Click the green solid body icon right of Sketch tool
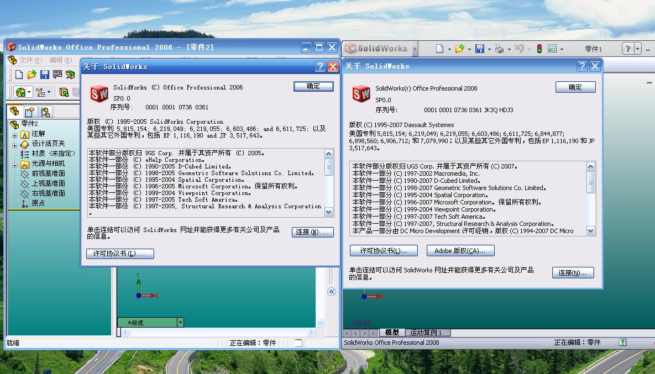Image resolution: width=655 pixels, height=374 pixels. tap(64, 92)
